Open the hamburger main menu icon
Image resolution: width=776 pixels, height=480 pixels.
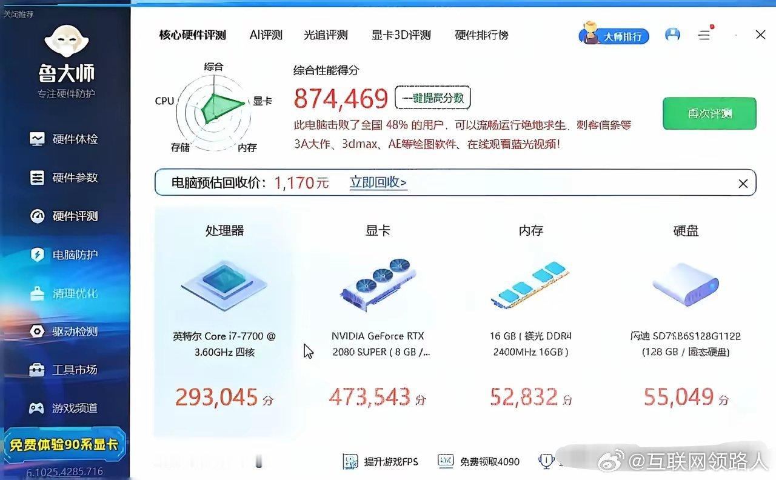point(704,35)
